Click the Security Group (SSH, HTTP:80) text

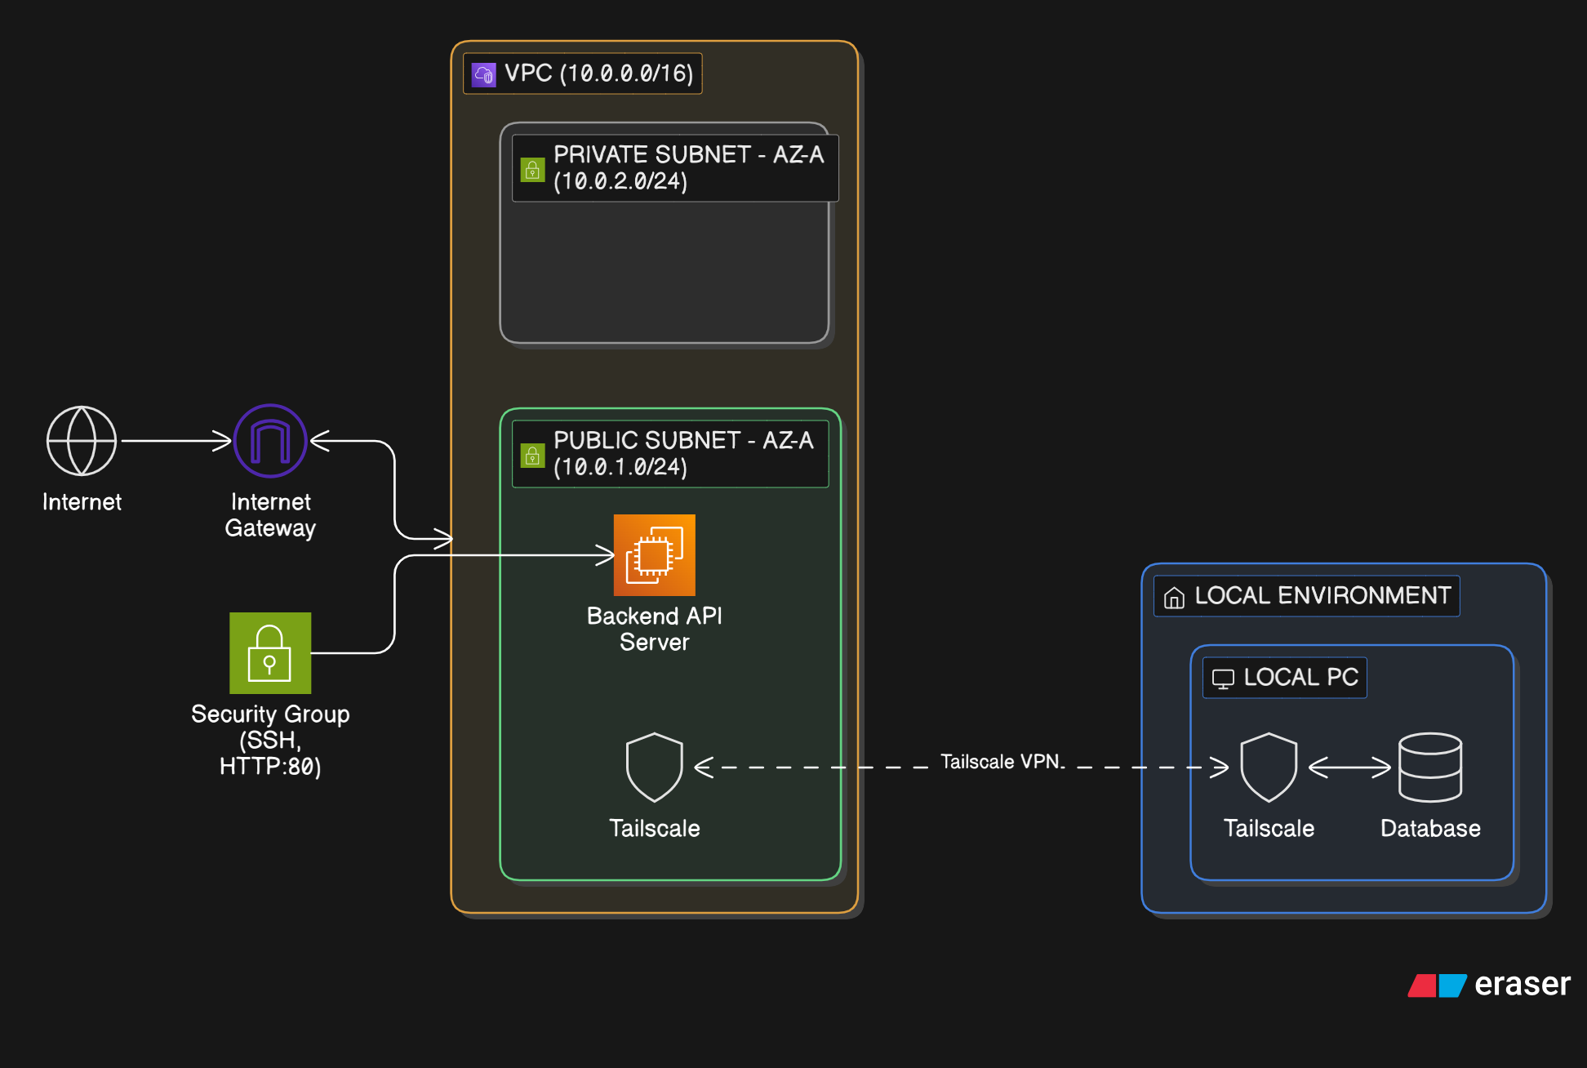[x=270, y=740]
